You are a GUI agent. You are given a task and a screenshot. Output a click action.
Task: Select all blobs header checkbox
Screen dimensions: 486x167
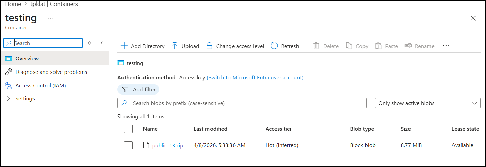(128, 129)
